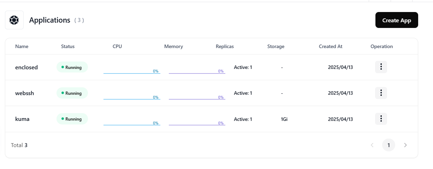Open the enclosed application

tap(26, 67)
